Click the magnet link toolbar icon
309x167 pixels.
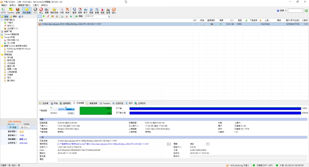pyautogui.click(x=18, y=10)
